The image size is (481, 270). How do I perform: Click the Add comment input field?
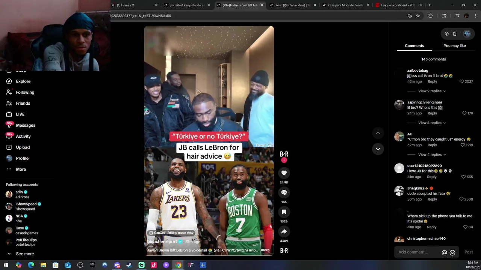[x=418, y=252]
